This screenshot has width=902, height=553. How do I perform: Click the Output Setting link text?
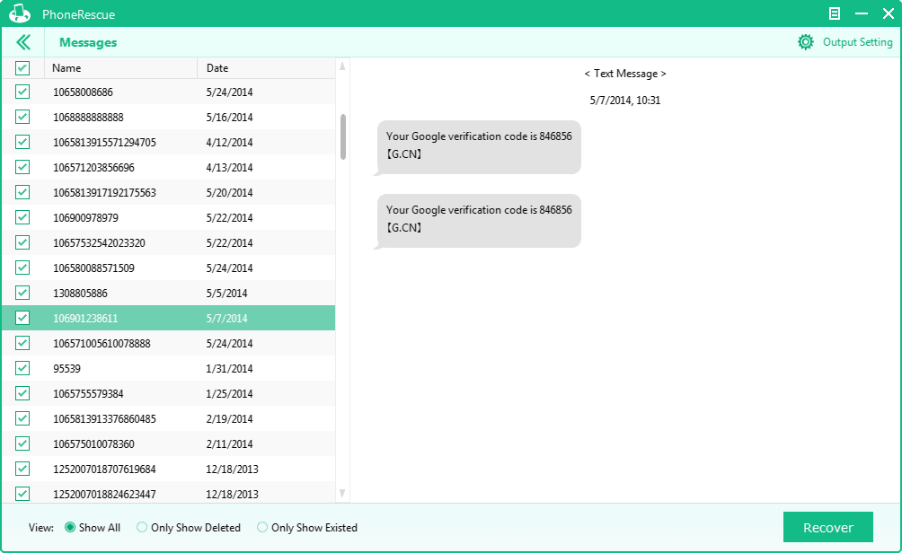tap(857, 42)
